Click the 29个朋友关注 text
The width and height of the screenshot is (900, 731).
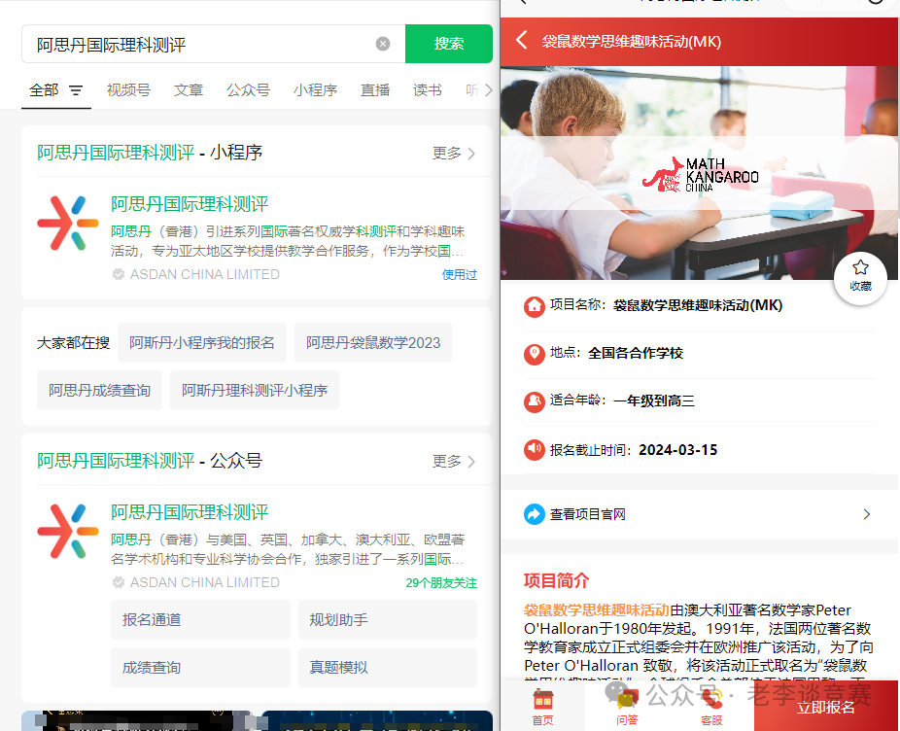tap(441, 583)
